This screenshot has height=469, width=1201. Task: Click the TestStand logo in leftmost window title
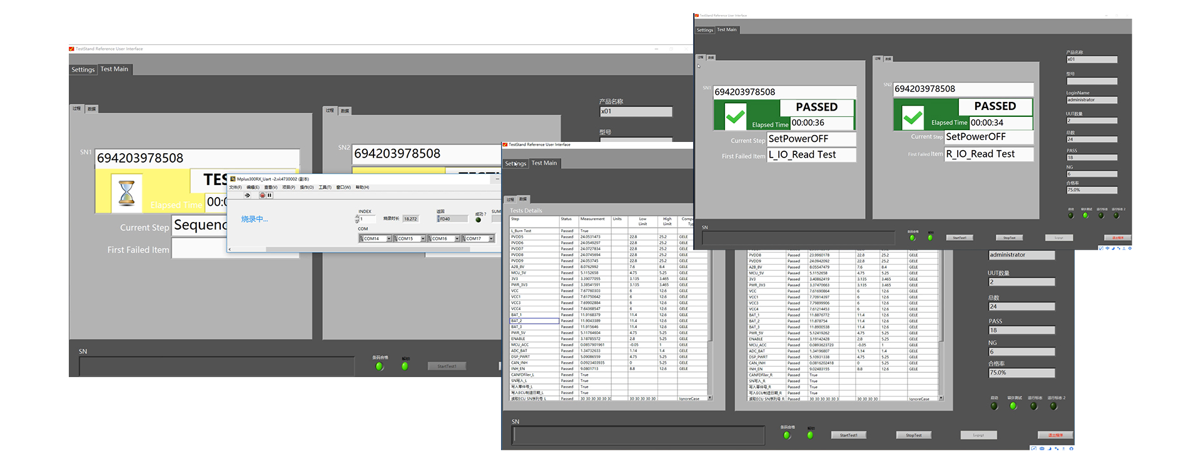(x=71, y=49)
